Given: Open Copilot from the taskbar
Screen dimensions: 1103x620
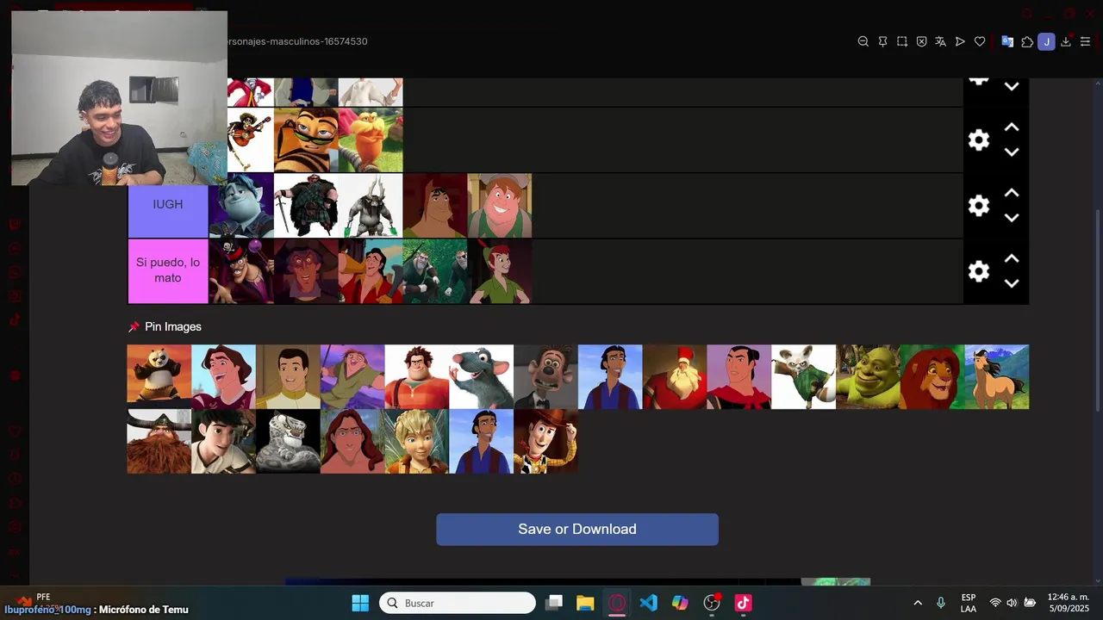Looking at the screenshot, I should coord(681,603).
